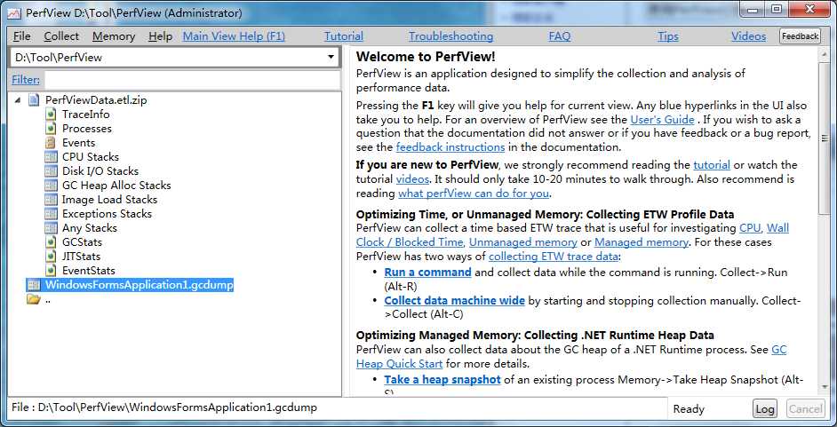Select GC Heap Alloc Stacks item

[x=116, y=186]
